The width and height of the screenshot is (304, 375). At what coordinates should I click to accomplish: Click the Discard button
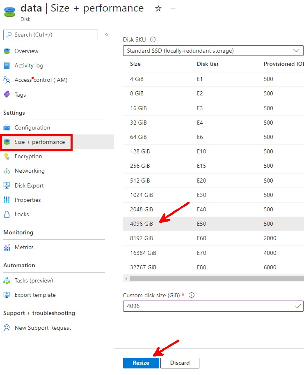click(x=180, y=363)
